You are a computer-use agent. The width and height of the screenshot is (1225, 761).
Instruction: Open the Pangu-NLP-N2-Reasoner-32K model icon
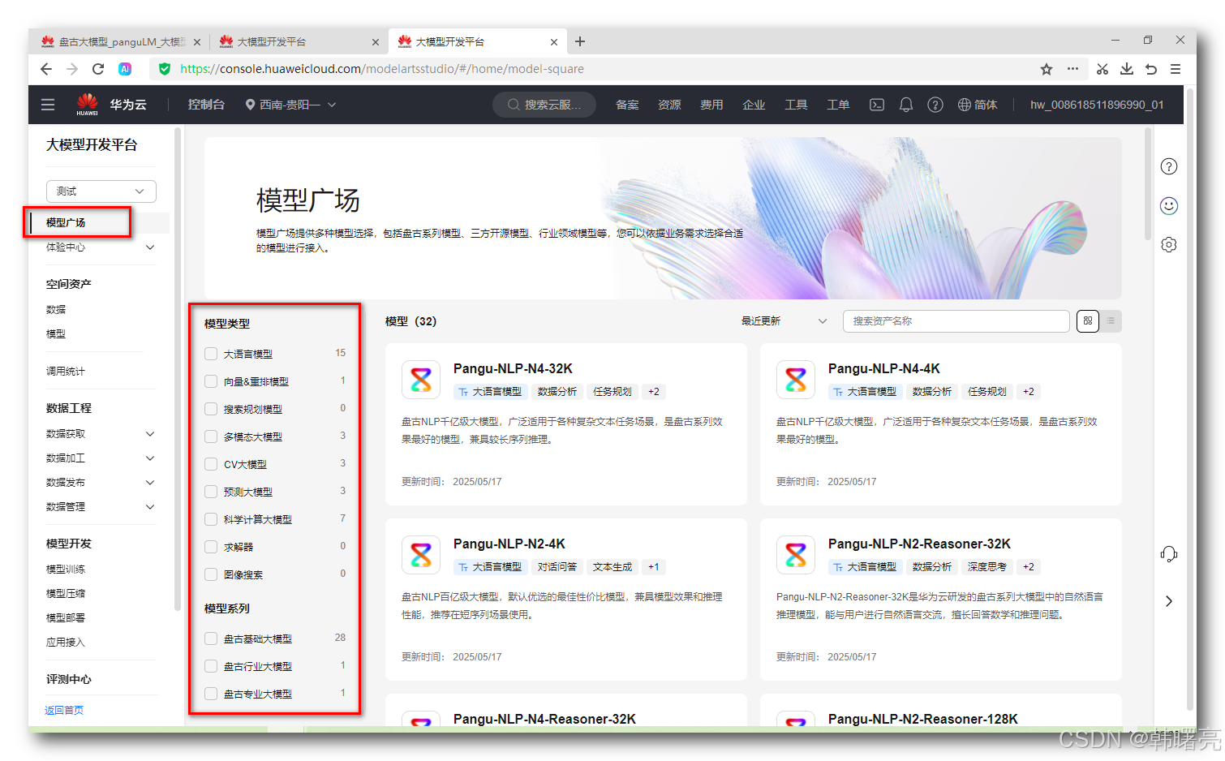[796, 554]
